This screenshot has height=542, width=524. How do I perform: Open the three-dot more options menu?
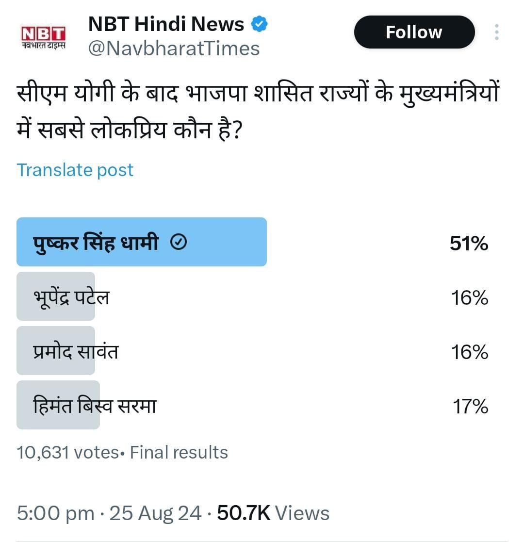496,32
